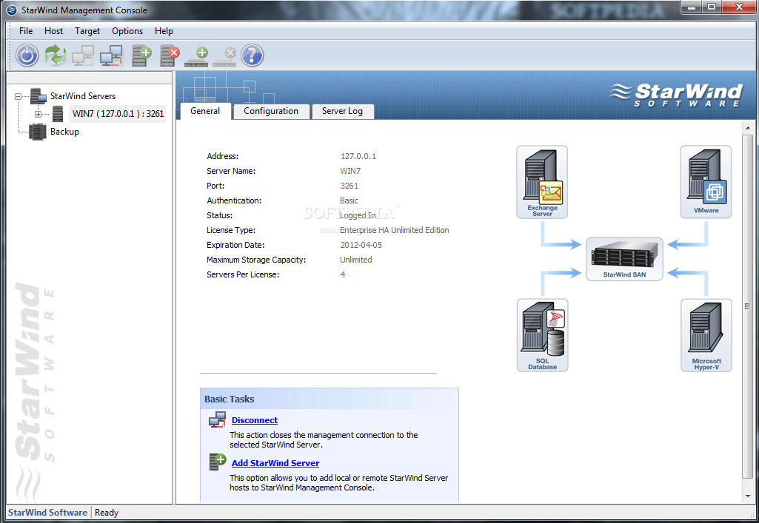Switch to the Server Log tab
The image size is (759, 523).
(x=342, y=111)
